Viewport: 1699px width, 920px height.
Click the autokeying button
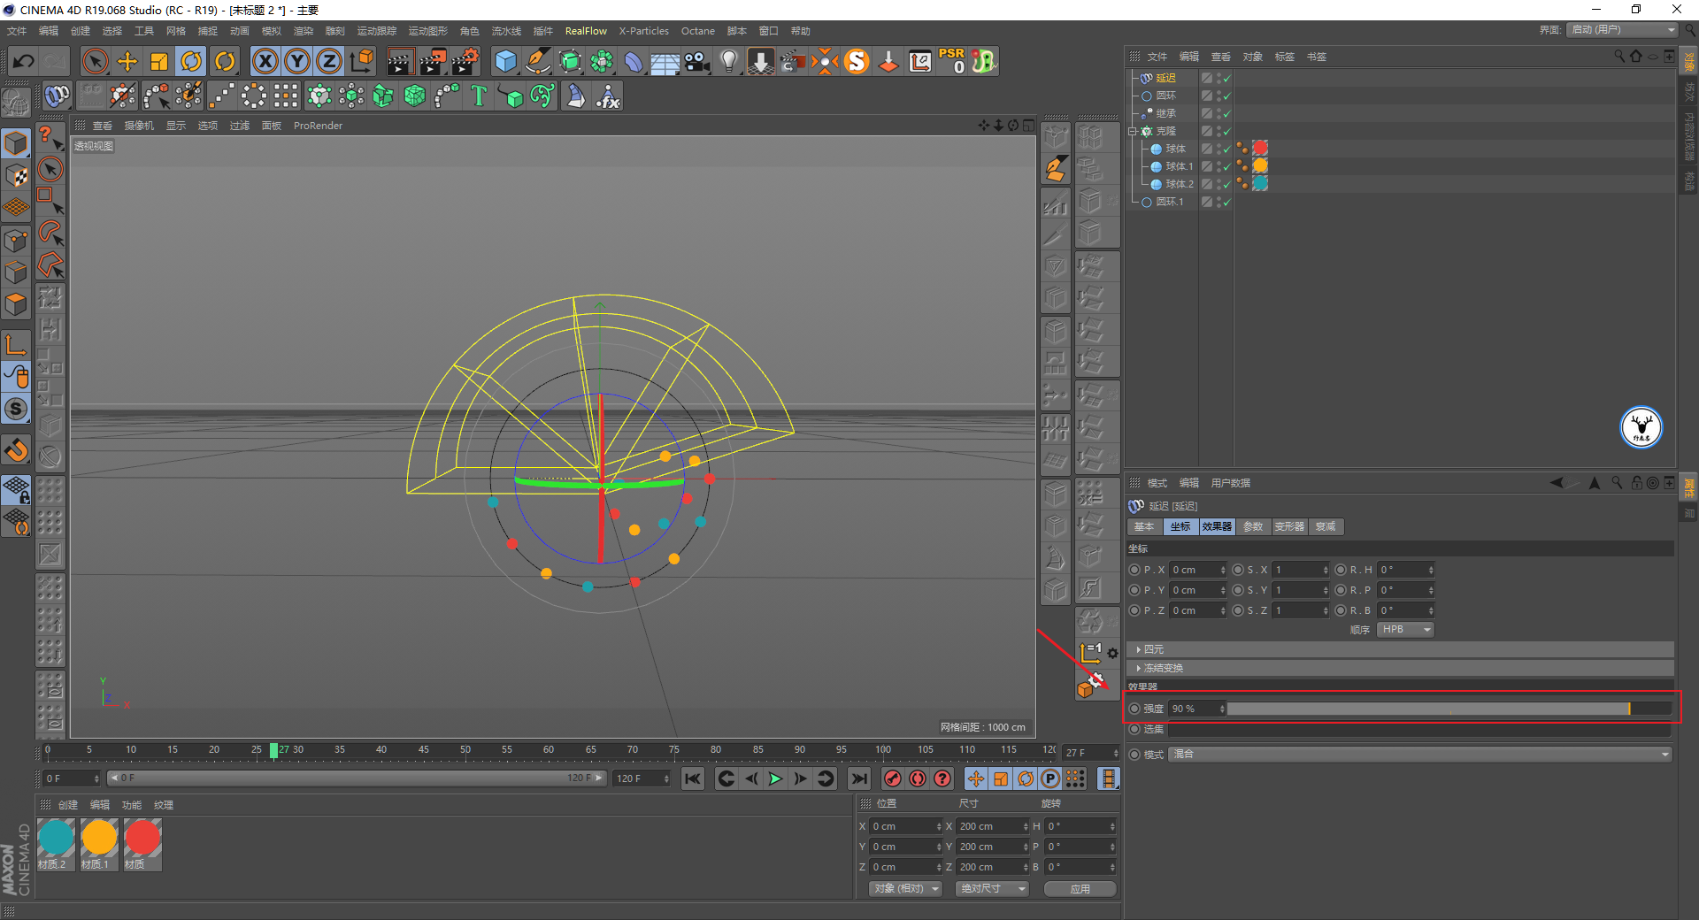click(918, 778)
